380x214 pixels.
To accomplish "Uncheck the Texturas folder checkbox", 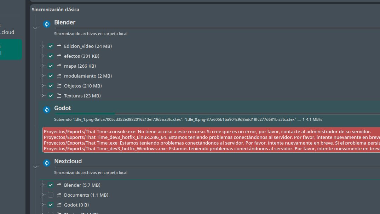I will pyautogui.click(x=50, y=96).
